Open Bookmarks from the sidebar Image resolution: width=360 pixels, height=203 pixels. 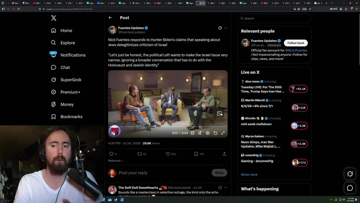(67, 117)
